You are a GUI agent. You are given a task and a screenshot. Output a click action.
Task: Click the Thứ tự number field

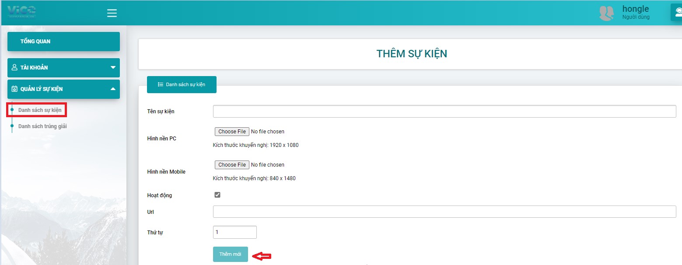[x=234, y=232]
